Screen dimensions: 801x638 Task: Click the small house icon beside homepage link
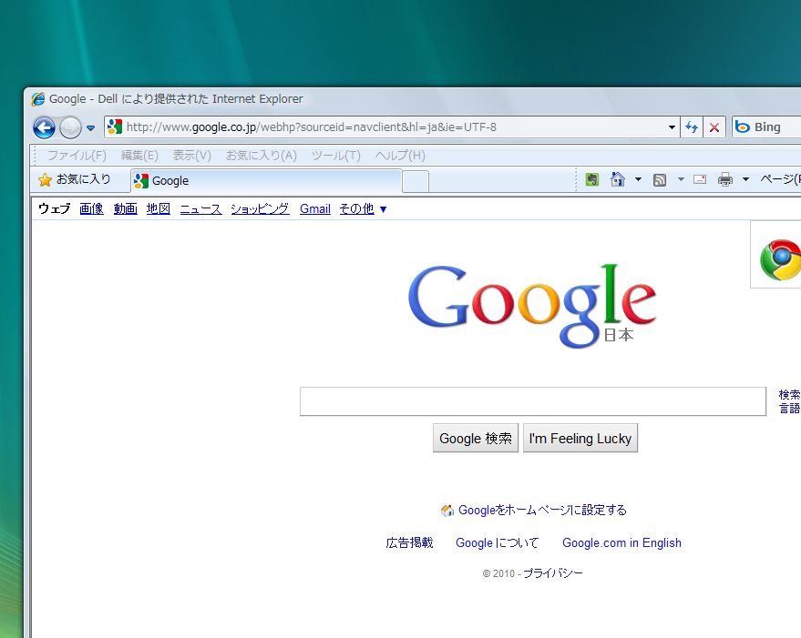pyautogui.click(x=447, y=511)
